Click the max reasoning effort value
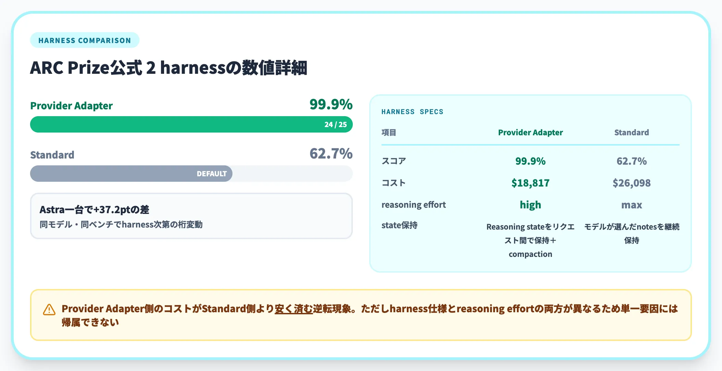 click(632, 205)
